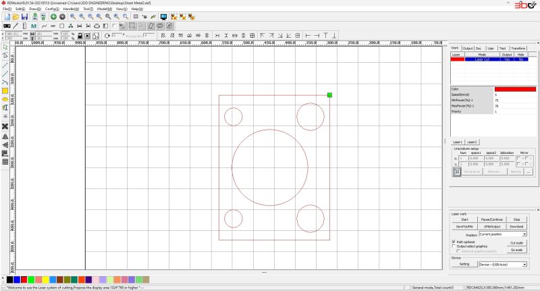Select the rectangle drawing tool

(5, 90)
